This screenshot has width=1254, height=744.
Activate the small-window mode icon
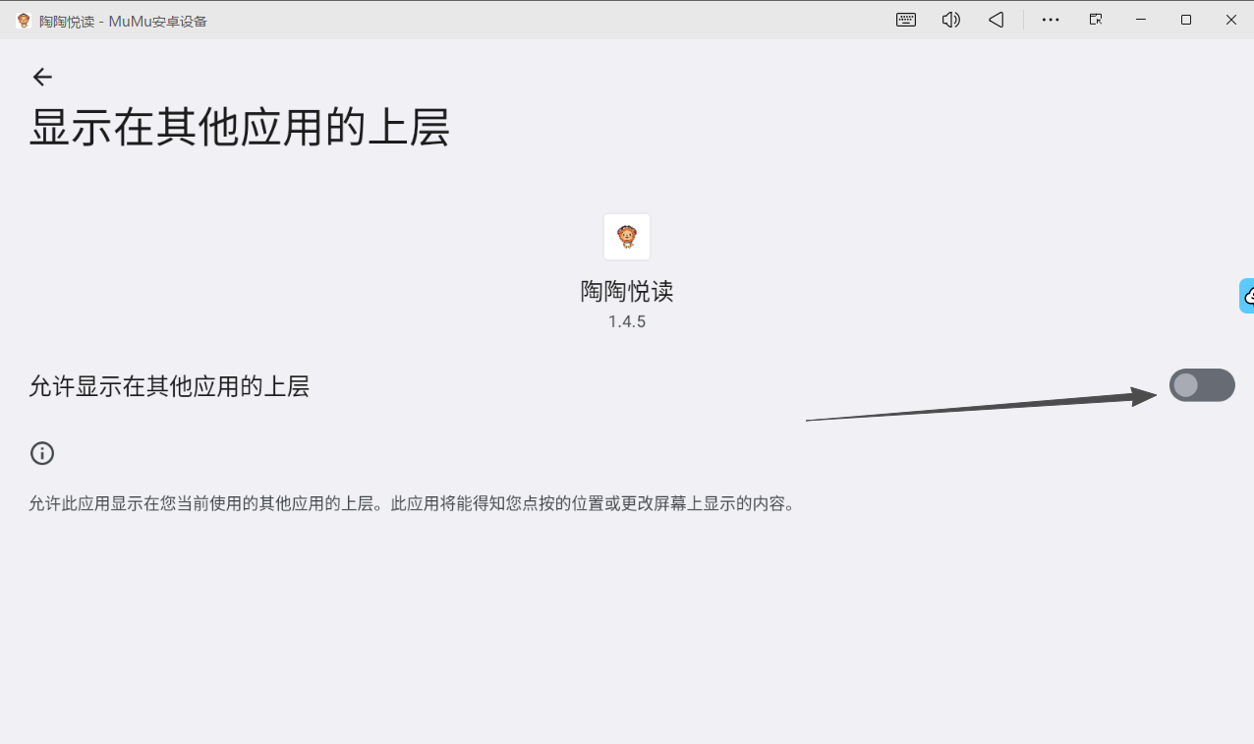coord(1095,19)
